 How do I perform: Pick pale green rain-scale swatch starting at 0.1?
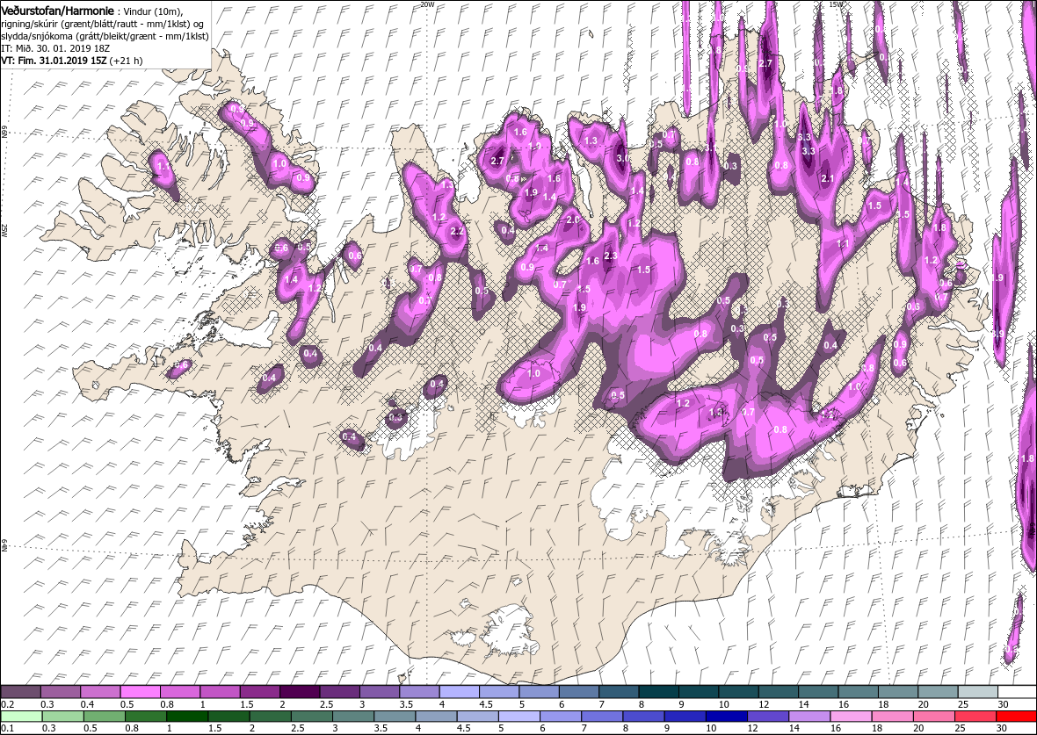tap(22, 717)
